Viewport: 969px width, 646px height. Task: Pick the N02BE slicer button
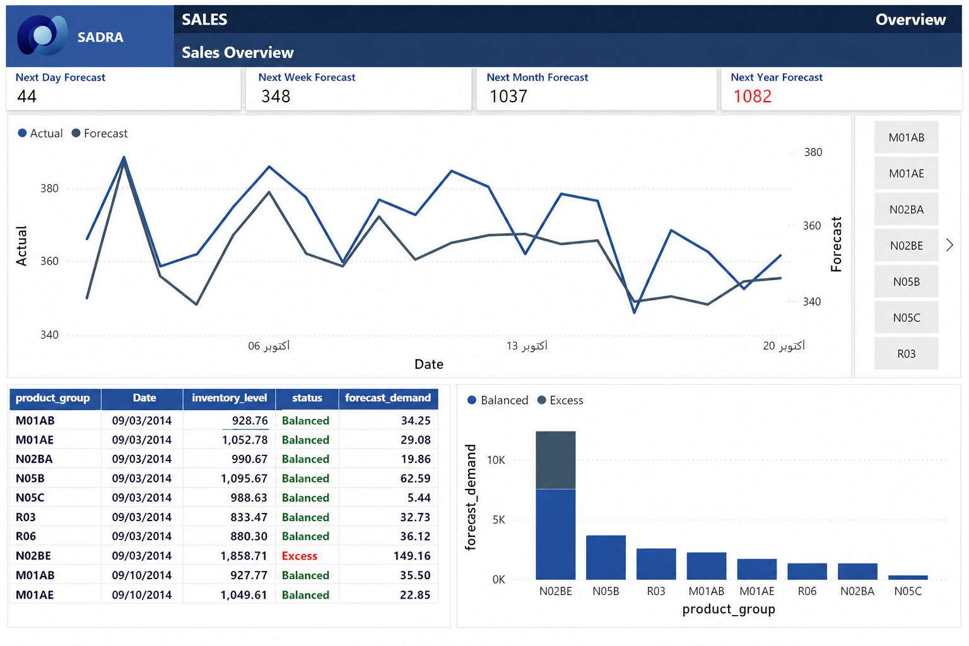[906, 245]
